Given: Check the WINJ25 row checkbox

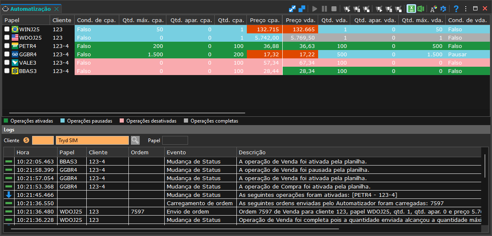Looking at the screenshot, I should coord(7,29).
